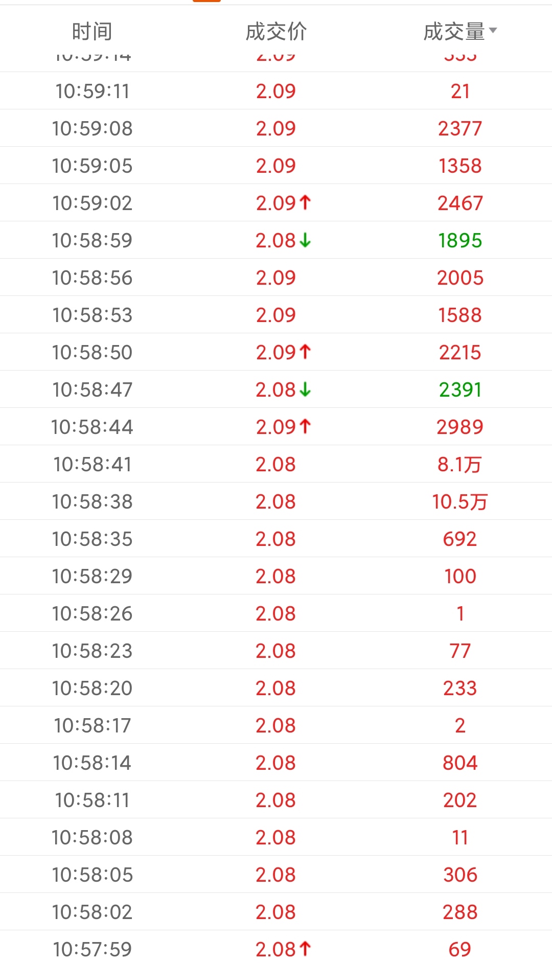The image size is (552, 963).
Task: Open the 成交量 sort dropdown arrow
Action: 493,31
